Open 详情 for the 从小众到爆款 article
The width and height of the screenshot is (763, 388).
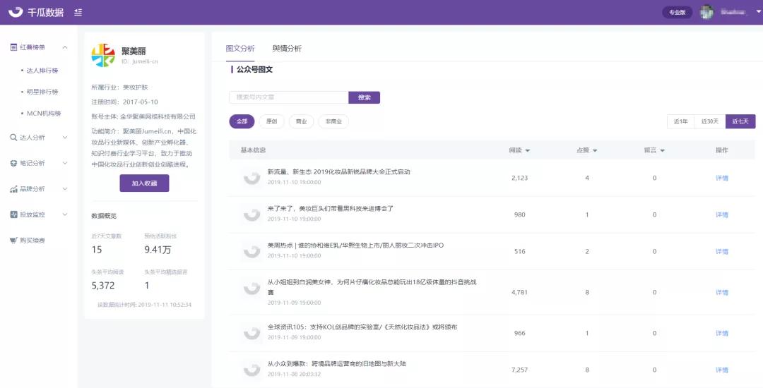click(x=721, y=370)
